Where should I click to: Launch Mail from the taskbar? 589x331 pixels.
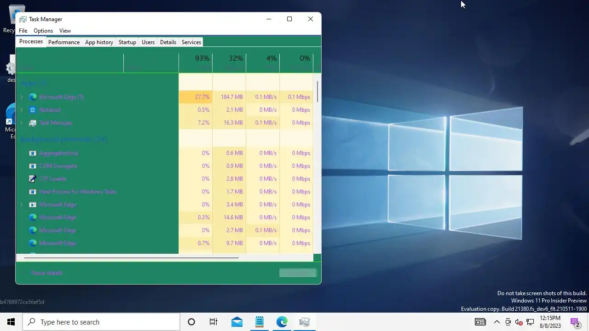(237, 322)
